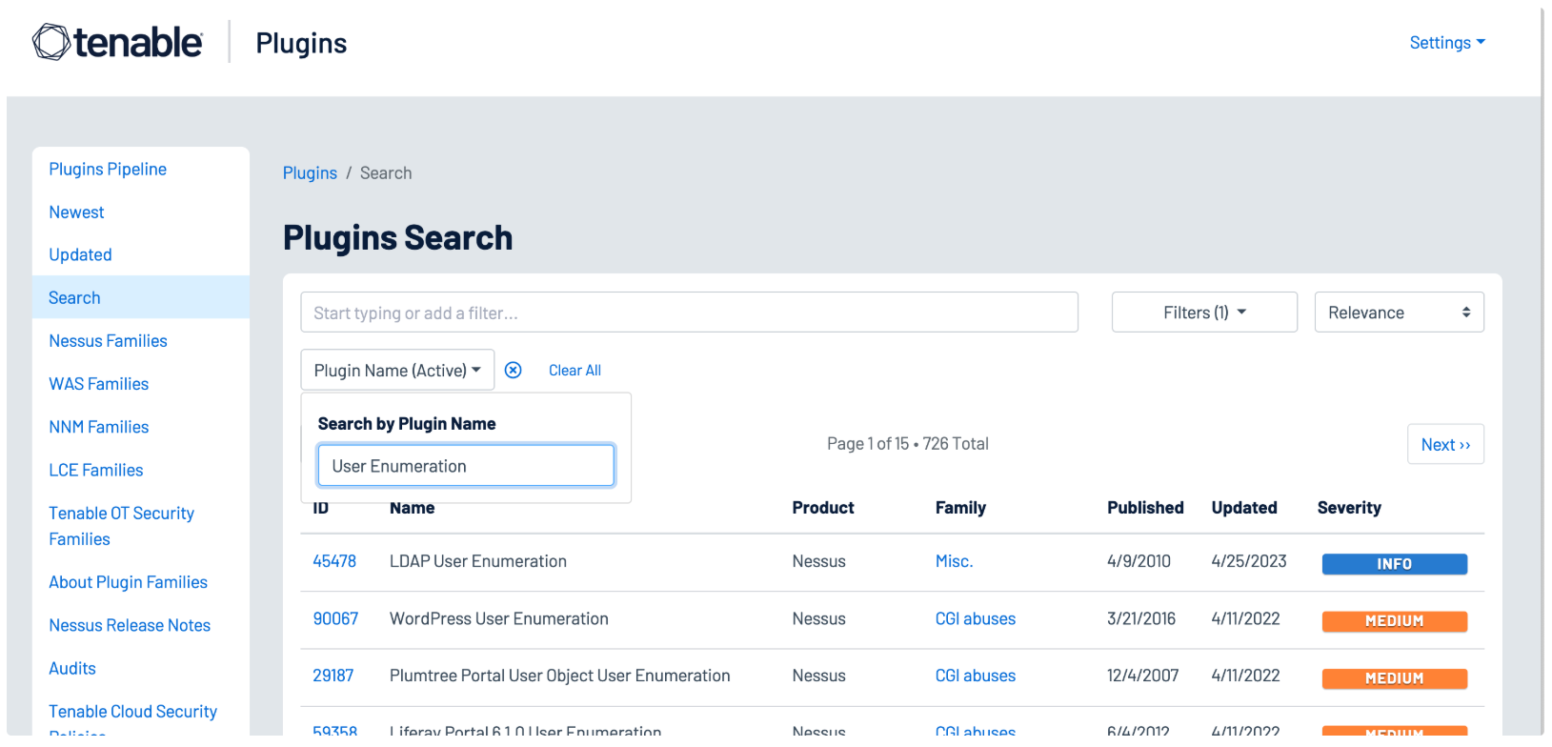Click the INFO severity badge
The image size is (1552, 747).
tap(1393, 564)
